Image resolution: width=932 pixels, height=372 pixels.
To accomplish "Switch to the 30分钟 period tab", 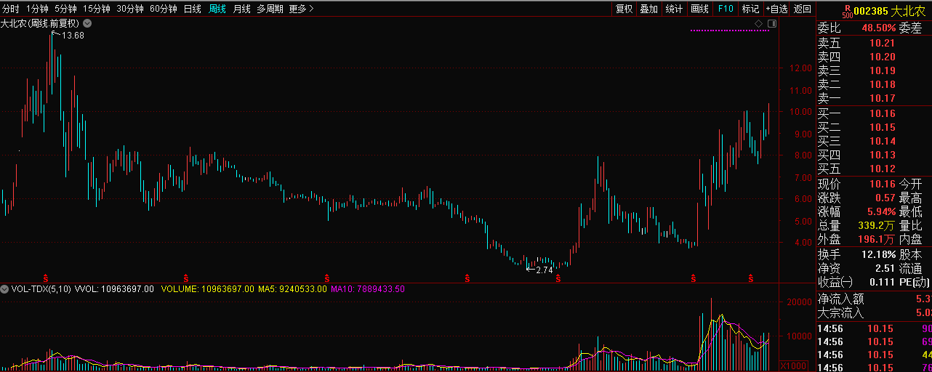I will click(x=130, y=9).
